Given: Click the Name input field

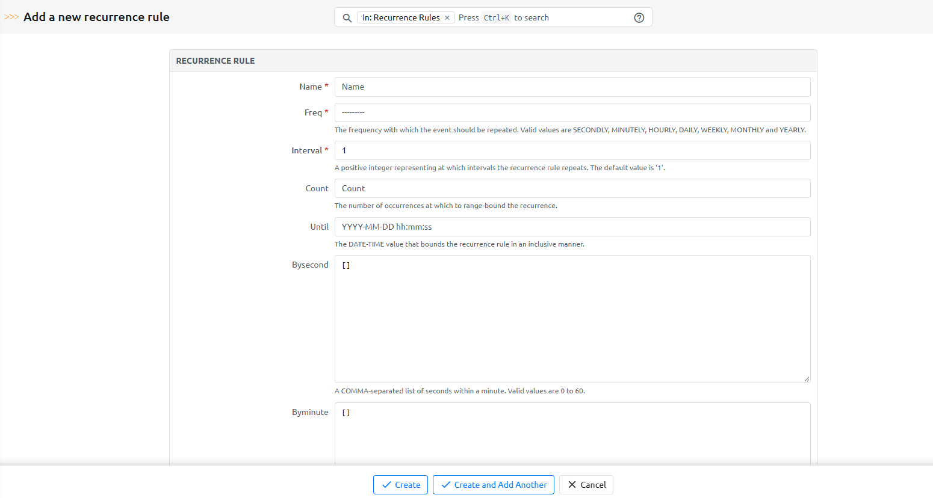Looking at the screenshot, I should coord(572,87).
